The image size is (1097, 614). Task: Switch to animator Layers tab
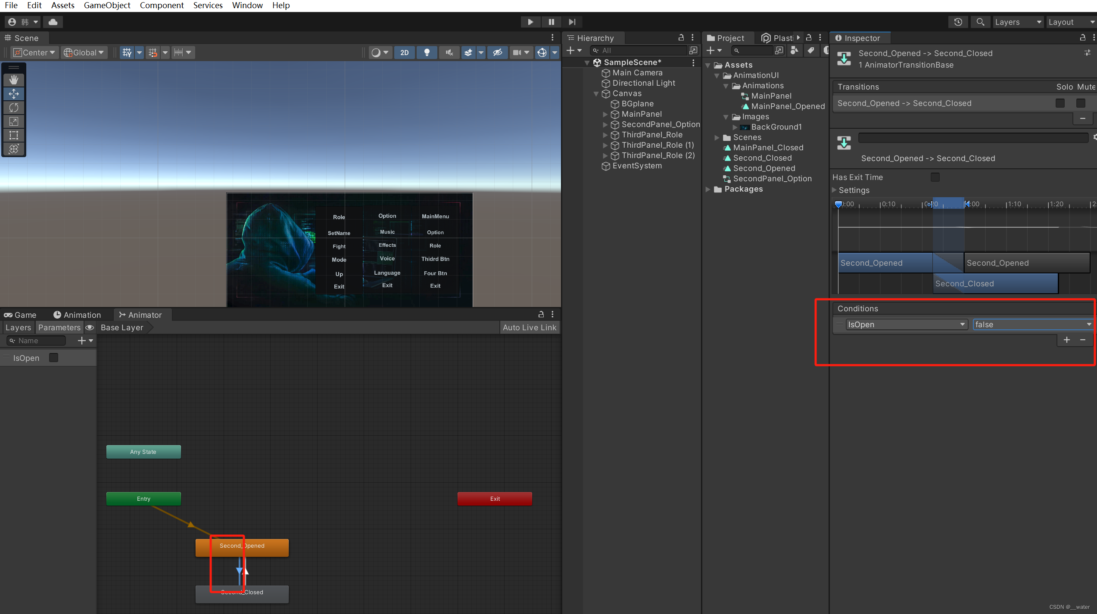[18, 327]
